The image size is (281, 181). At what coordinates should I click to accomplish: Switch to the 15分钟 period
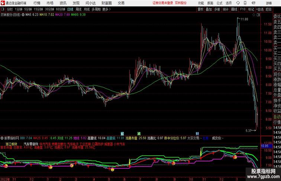coord(38,9)
